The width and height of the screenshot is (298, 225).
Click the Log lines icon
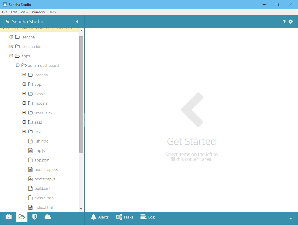(x=143, y=217)
